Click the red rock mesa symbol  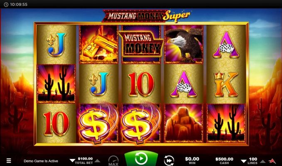tap(184, 123)
